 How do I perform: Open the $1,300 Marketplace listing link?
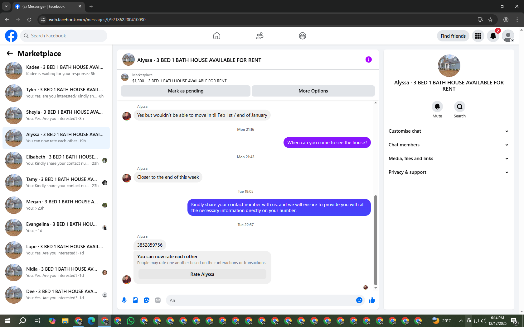pyautogui.click(x=179, y=81)
